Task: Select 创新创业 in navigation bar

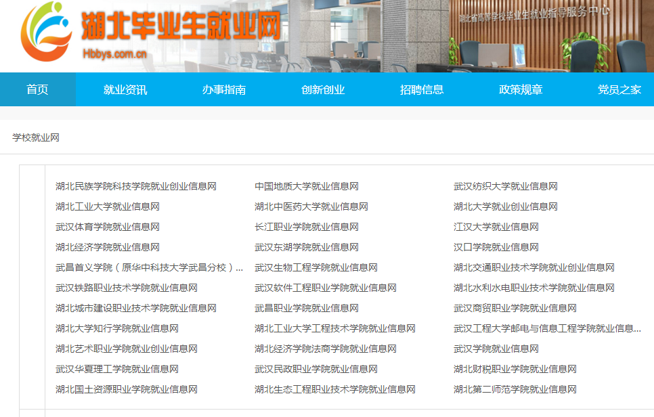Action: pyautogui.click(x=323, y=89)
